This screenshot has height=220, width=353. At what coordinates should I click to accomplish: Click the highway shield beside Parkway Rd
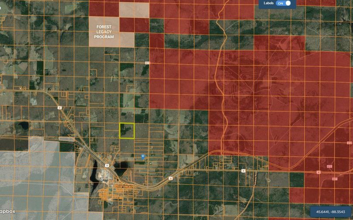pyautogui.click(x=243, y=171)
